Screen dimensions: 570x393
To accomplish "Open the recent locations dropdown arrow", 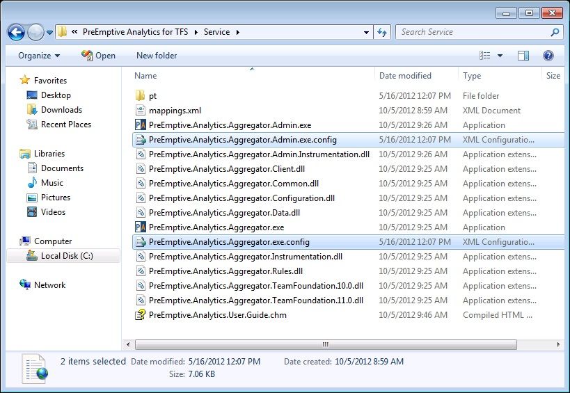I will click(x=49, y=33).
